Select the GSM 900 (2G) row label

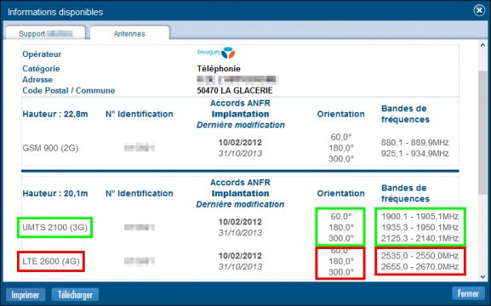(x=50, y=148)
